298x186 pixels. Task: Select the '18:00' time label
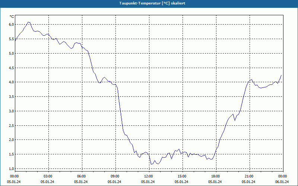point(216,176)
